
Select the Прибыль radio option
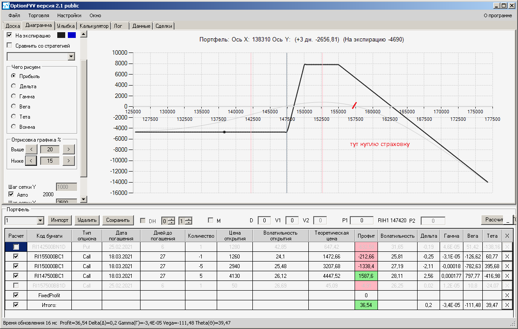(x=14, y=76)
